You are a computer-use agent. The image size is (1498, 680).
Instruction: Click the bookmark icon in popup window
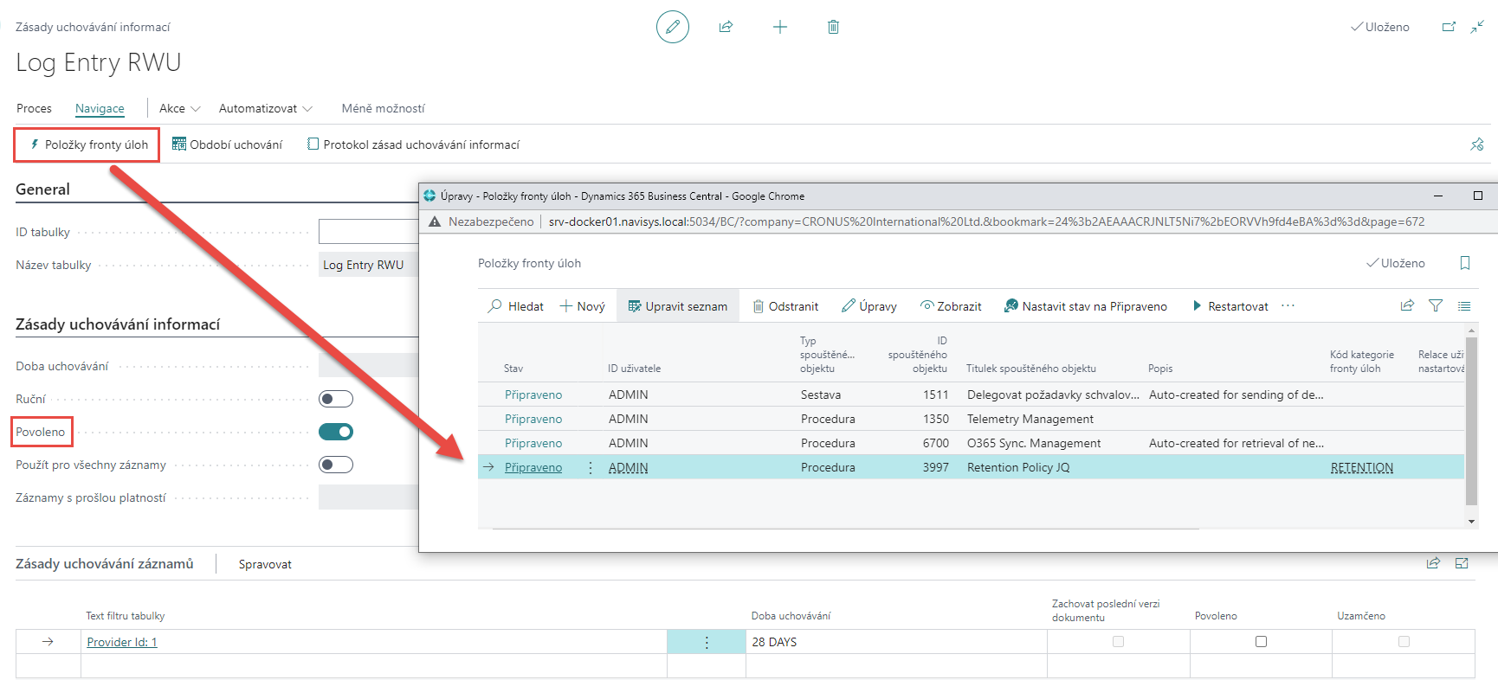[1464, 263]
